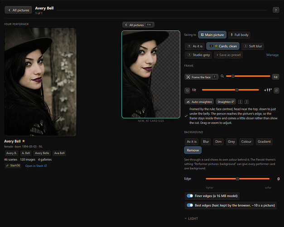Open the help question mark icon
This screenshot has width=284, height=227.
click(x=276, y=10)
